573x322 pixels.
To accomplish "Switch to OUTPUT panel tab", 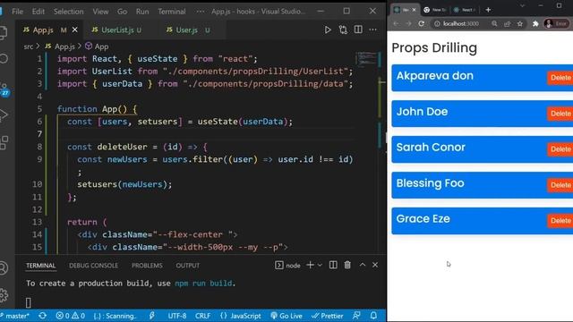I will [x=187, y=266].
